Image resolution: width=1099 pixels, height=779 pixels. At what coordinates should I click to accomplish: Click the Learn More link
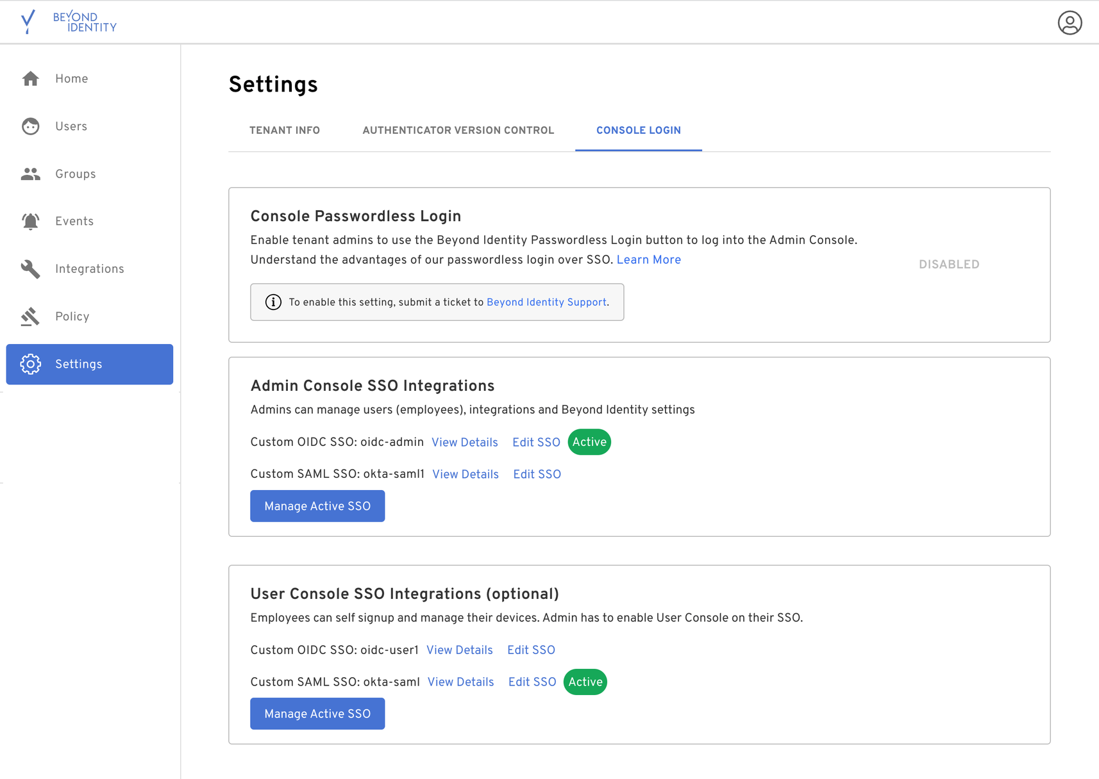click(x=648, y=260)
